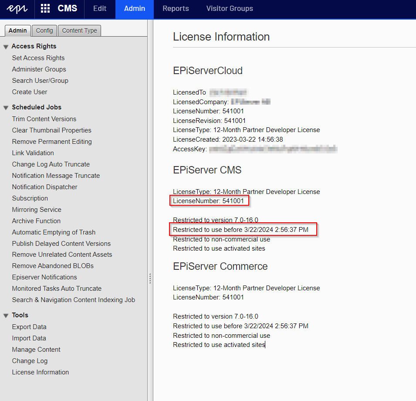
Task: Select Remove Permanent Editing job
Action: (x=52, y=142)
